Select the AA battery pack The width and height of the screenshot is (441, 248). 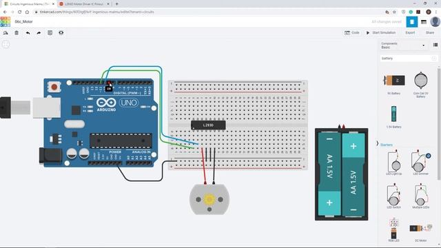click(x=342, y=174)
